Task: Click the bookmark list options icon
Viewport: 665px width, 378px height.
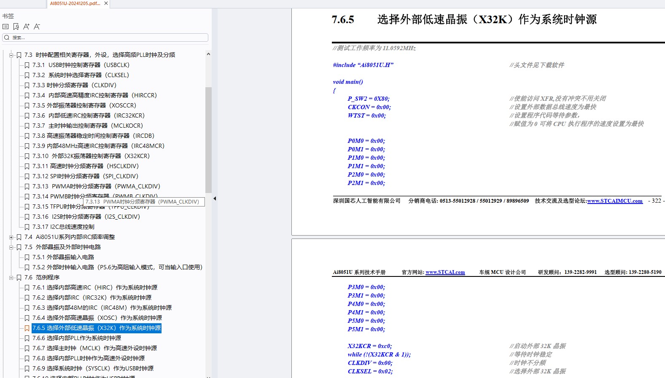Action: [x=5, y=27]
